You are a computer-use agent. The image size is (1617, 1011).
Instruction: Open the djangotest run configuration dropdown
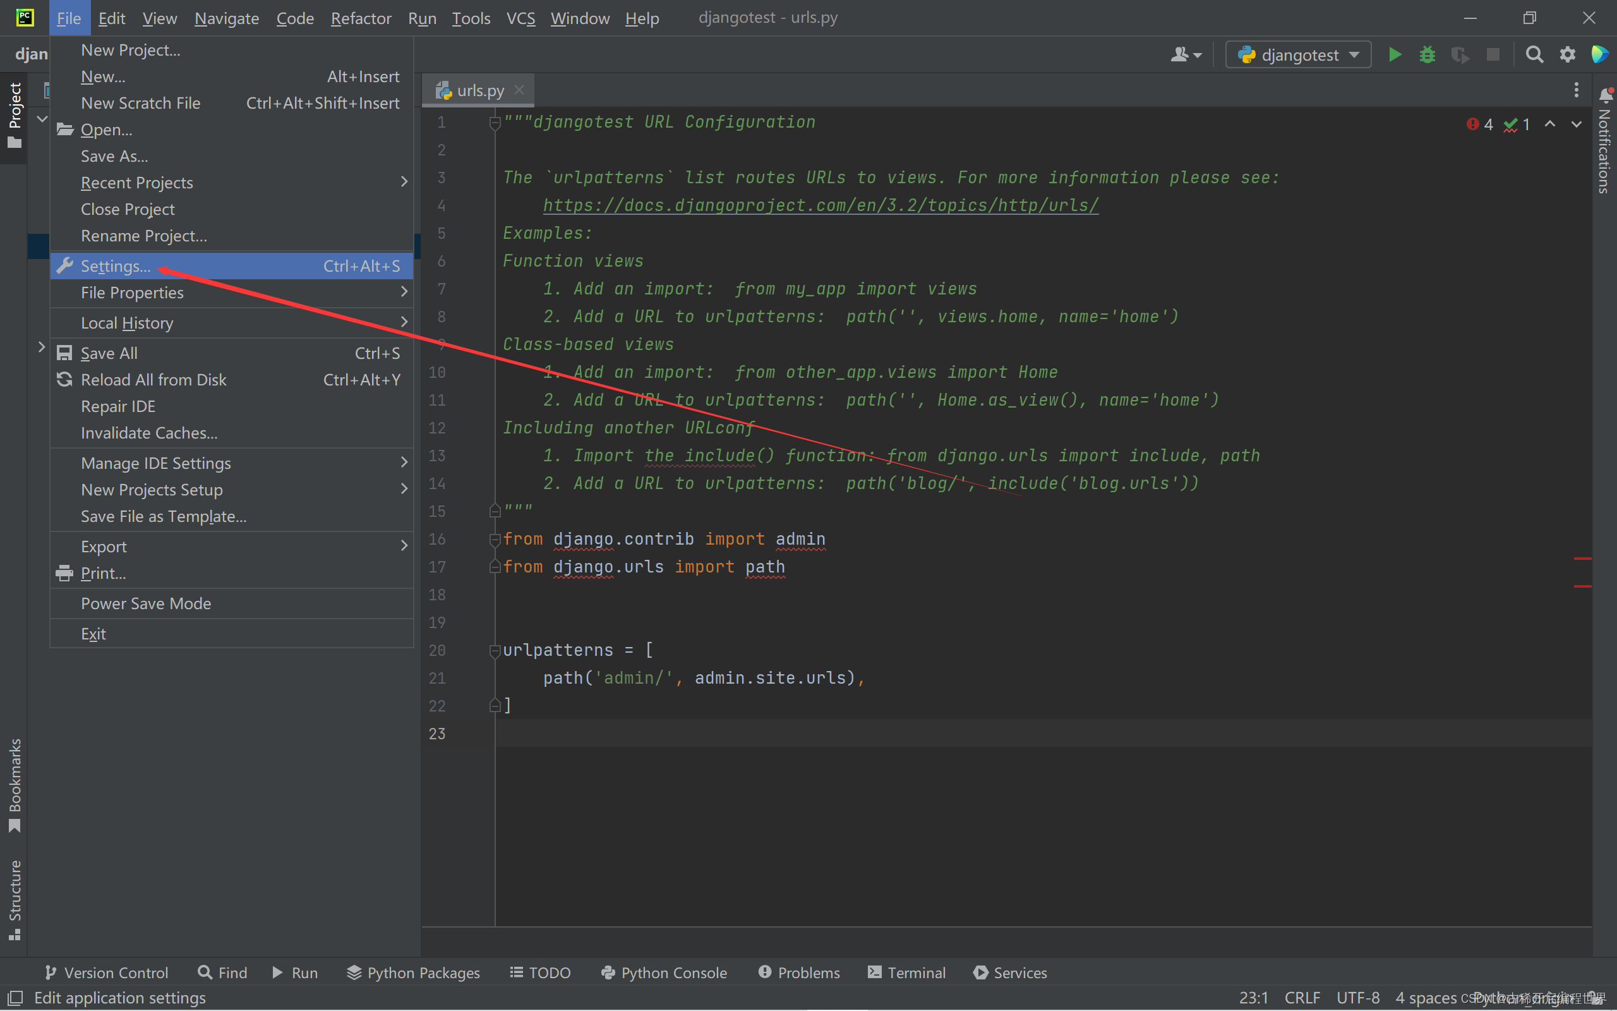tap(1298, 54)
